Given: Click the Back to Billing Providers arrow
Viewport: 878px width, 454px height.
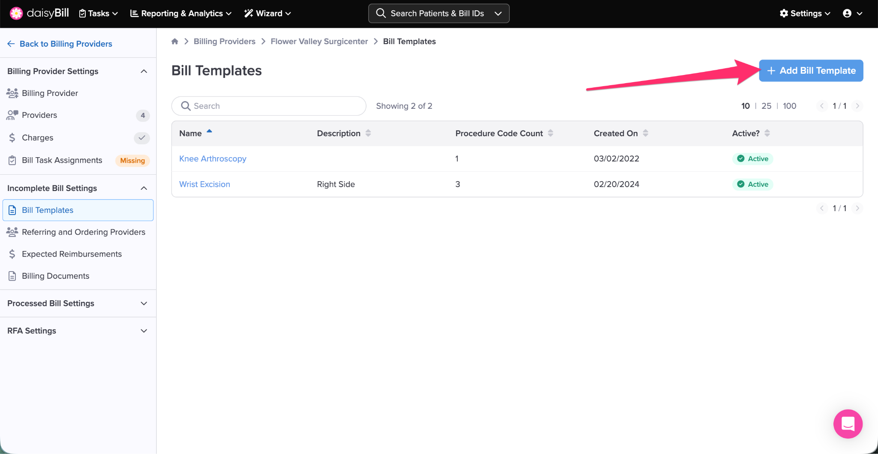Looking at the screenshot, I should tap(11, 44).
